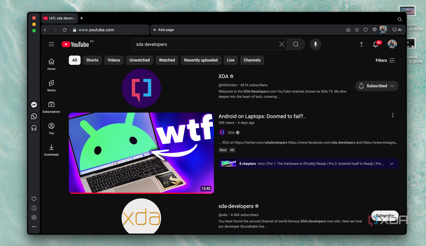426x246 pixels.
Task: Open bookmarks heart in browser sidebar
Action: click(34, 199)
